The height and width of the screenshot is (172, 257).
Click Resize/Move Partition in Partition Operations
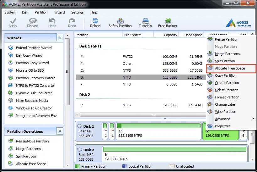[x=32, y=141]
